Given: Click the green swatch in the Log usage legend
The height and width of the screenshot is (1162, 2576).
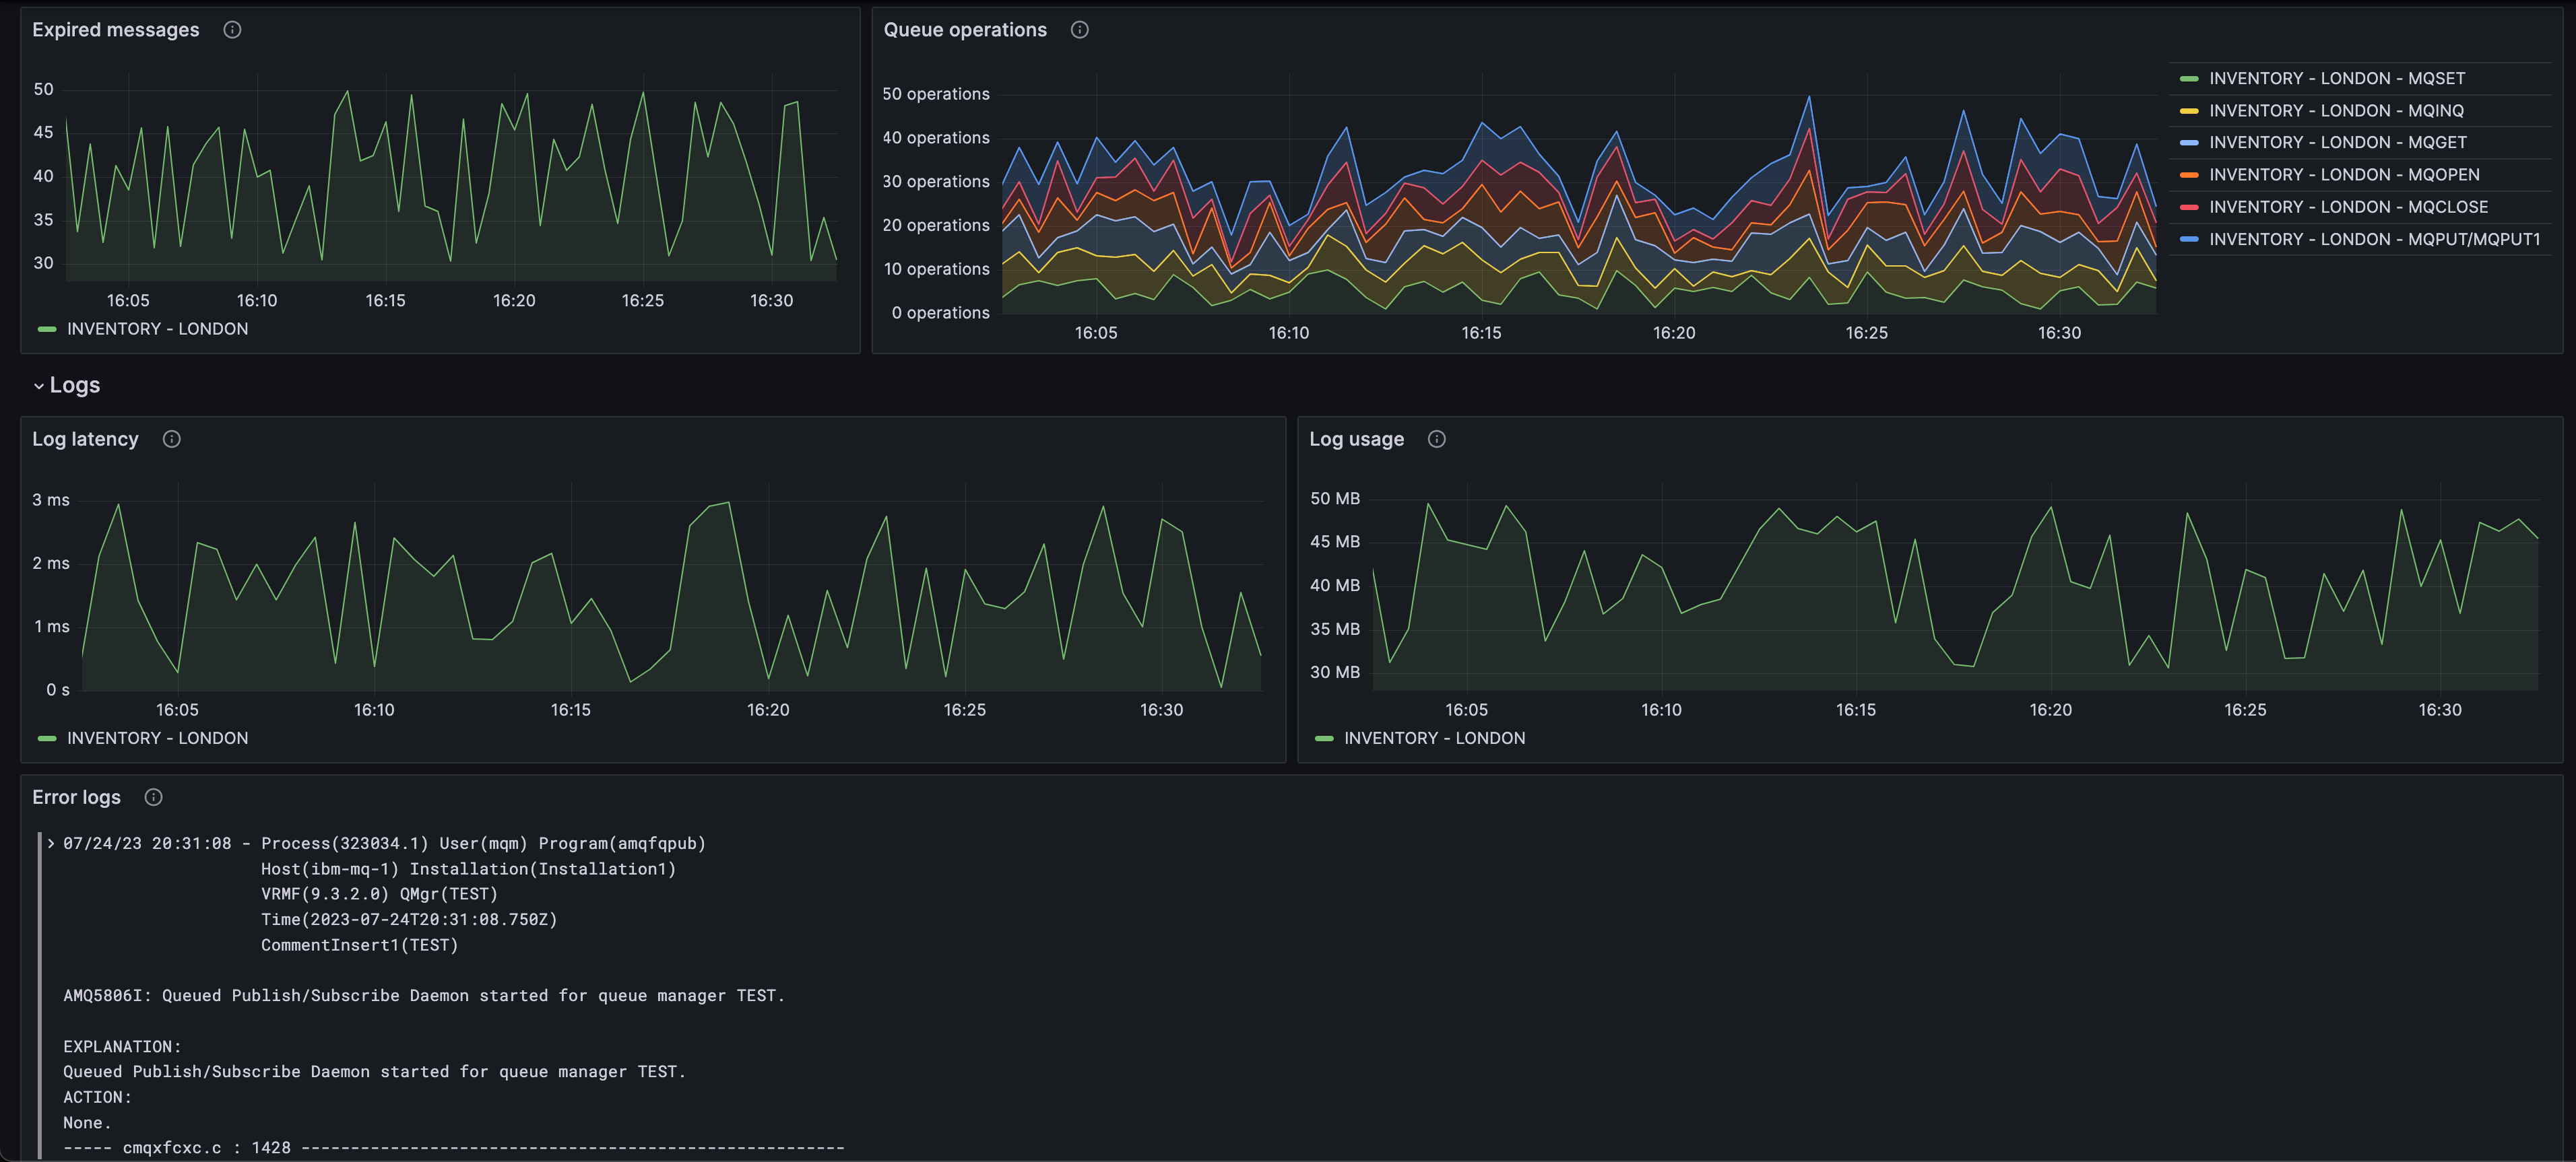Looking at the screenshot, I should click(1324, 739).
